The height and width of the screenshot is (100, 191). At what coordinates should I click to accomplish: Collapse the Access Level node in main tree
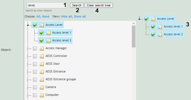pos(28,25)
